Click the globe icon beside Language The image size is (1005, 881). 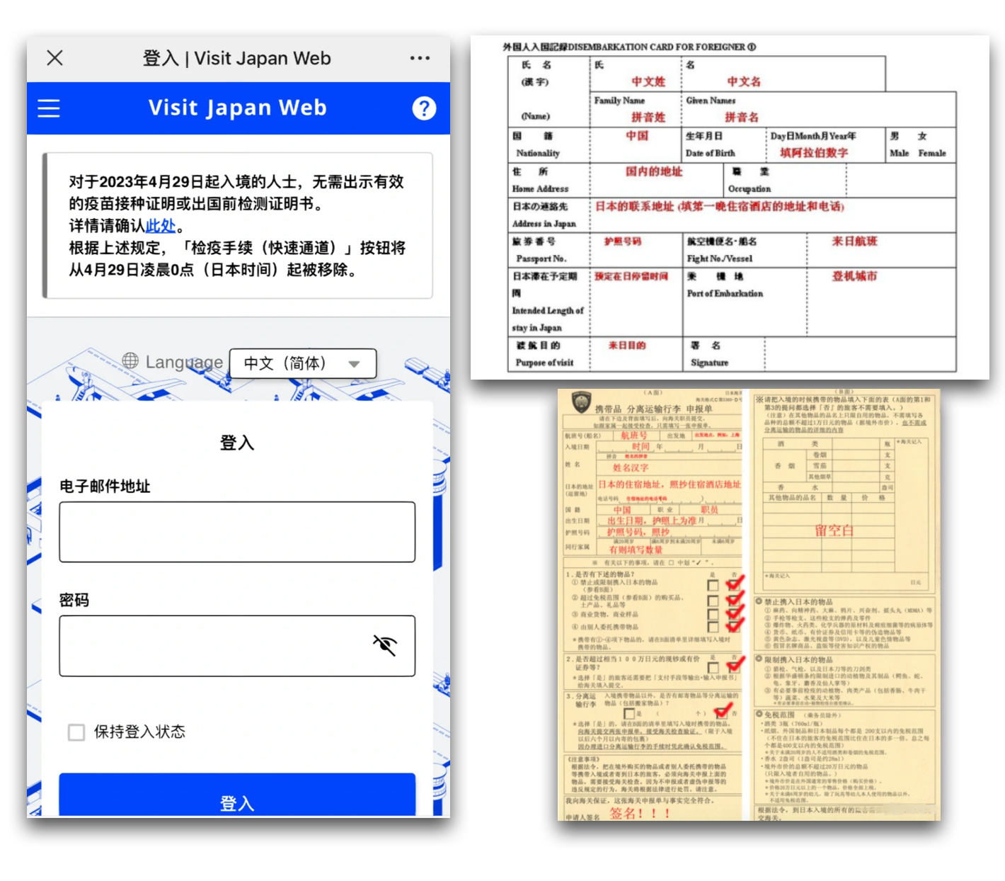tap(130, 360)
